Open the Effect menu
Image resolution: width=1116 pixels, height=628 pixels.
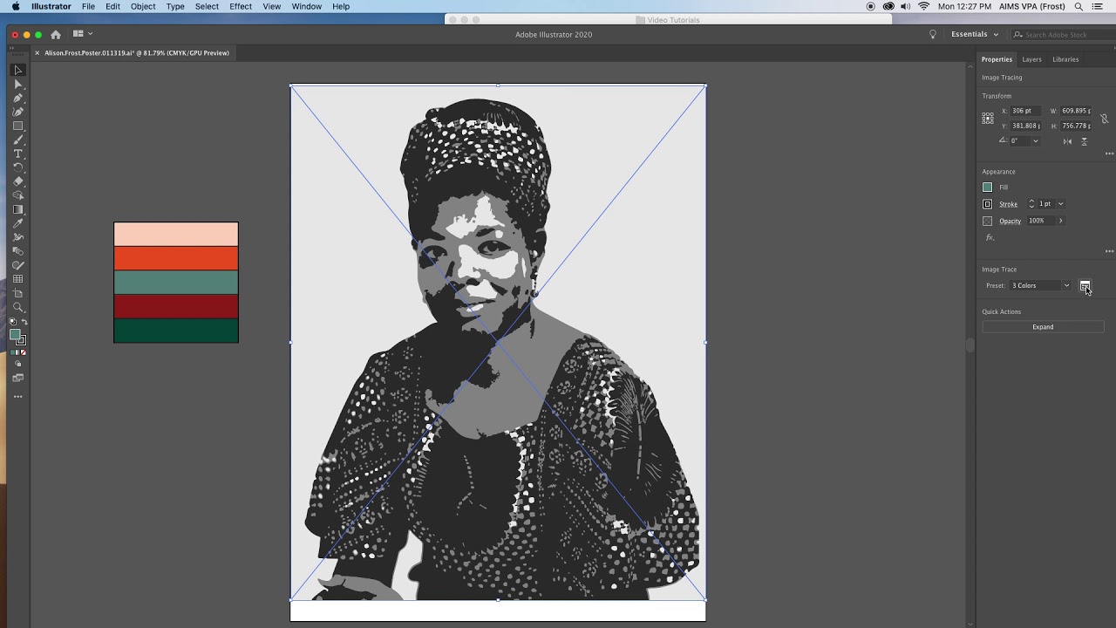241,6
